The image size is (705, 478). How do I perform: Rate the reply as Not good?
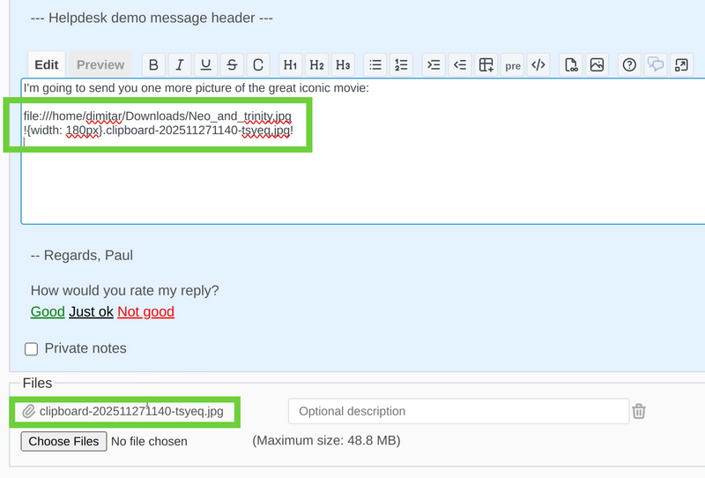pos(145,311)
